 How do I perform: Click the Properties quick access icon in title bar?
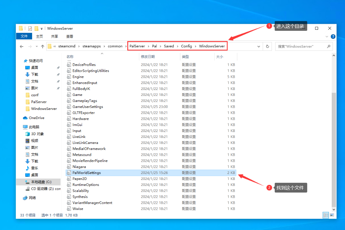(30, 28)
